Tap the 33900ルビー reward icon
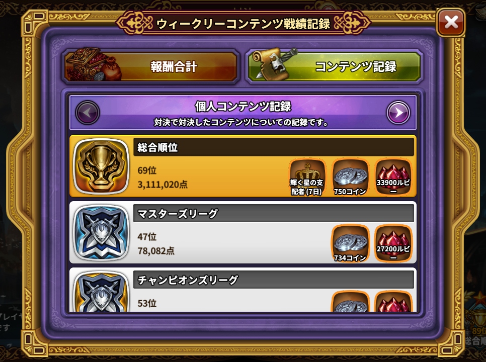486x362 pixels. (393, 177)
